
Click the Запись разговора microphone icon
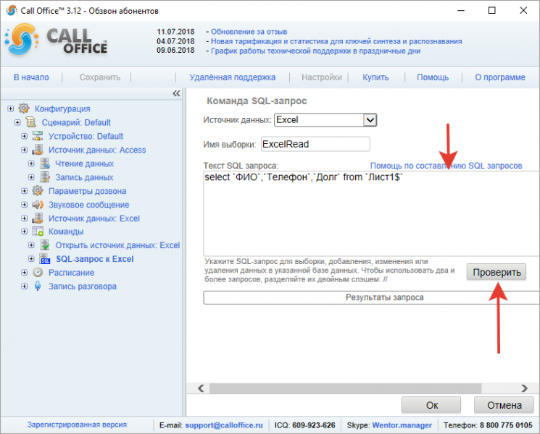38,286
